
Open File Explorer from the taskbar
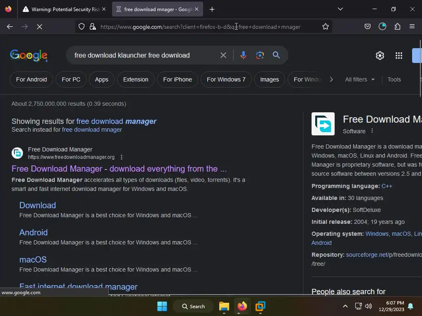(224, 306)
